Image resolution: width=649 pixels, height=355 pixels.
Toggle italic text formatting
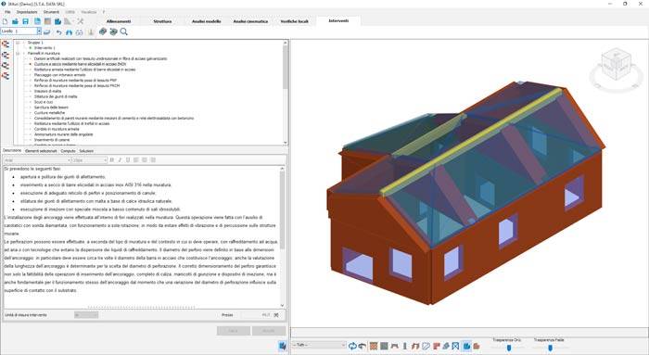coord(120,159)
